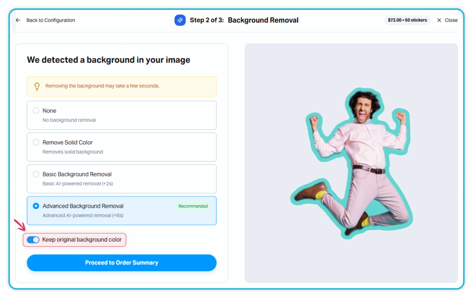Click the $72.00 • 50 stickers price badge
473x298 pixels.
coord(407,20)
